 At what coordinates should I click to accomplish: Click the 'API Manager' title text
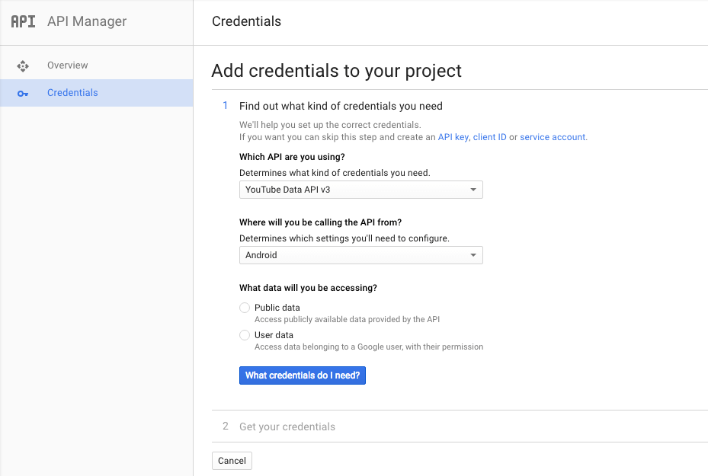click(87, 21)
